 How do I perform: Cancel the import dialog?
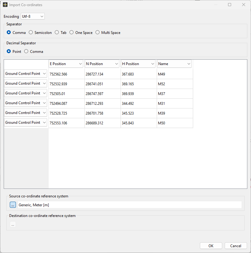pos(236,246)
